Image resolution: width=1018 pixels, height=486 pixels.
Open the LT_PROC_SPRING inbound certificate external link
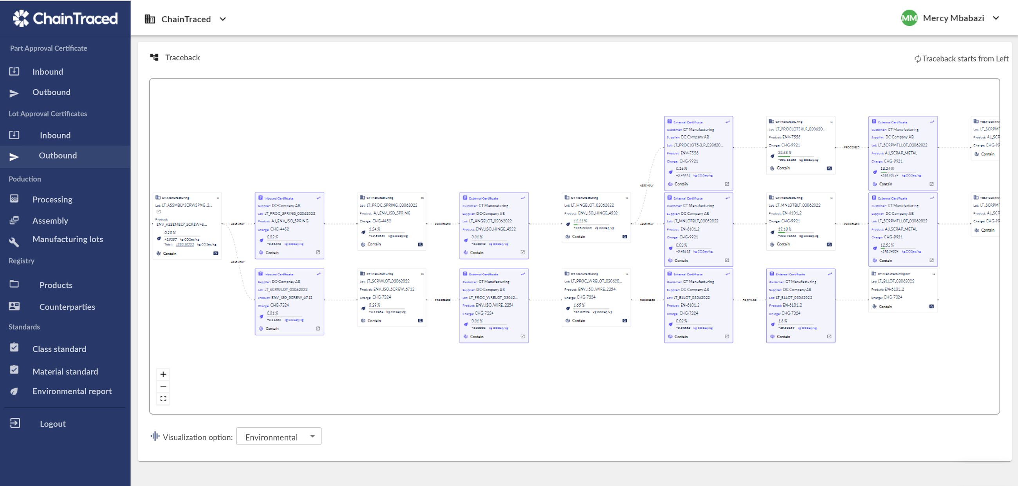click(x=318, y=252)
